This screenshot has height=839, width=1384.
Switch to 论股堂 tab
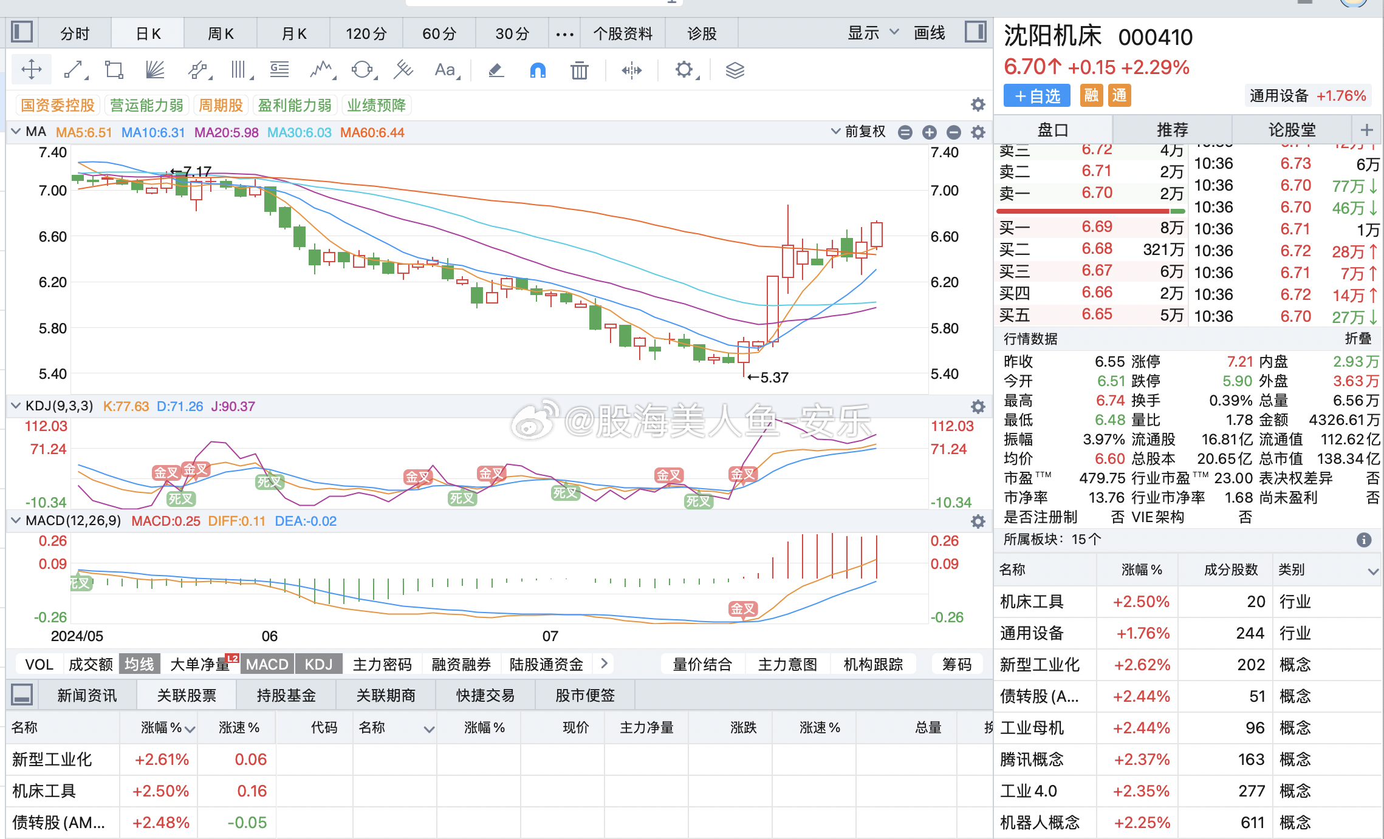pyautogui.click(x=1292, y=129)
